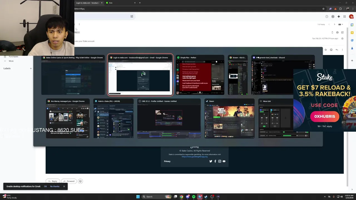This screenshot has width=356, height=200.
Task: Click Spotify icon in taskbar
Action: pos(194,197)
